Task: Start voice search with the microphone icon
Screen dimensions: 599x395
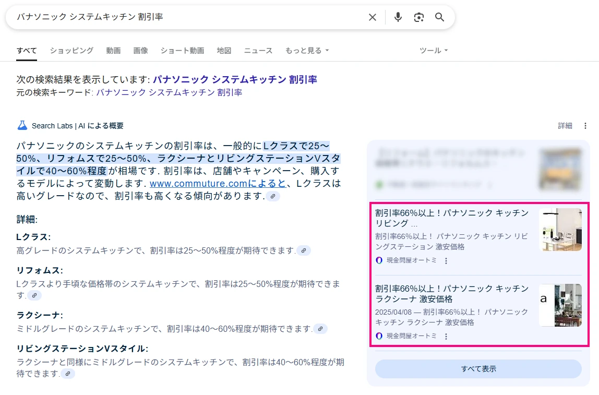Action: pos(398,17)
